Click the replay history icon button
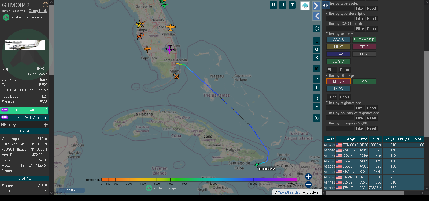The image size is (429, 201). coord(317,118)
